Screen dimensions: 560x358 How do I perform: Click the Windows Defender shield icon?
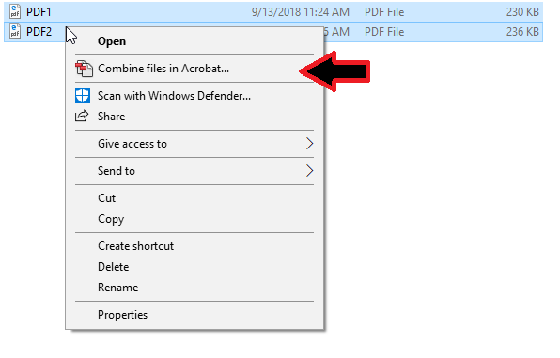[83, 96]
